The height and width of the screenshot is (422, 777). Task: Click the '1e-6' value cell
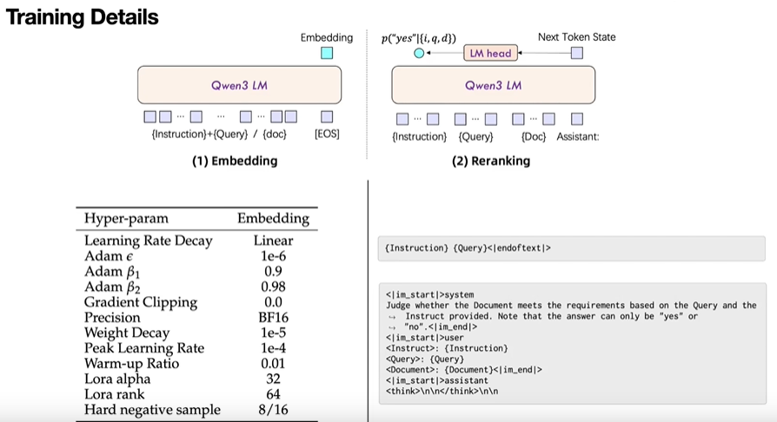pyautogui.click(x=273, y=256)
